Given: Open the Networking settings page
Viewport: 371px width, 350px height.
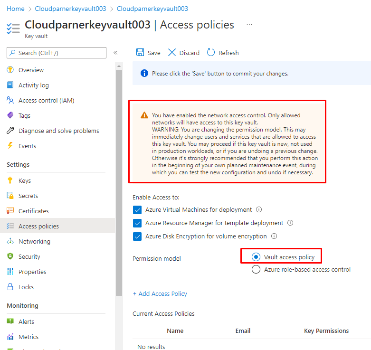Looking at the screenshot, I should pos(34,241).
